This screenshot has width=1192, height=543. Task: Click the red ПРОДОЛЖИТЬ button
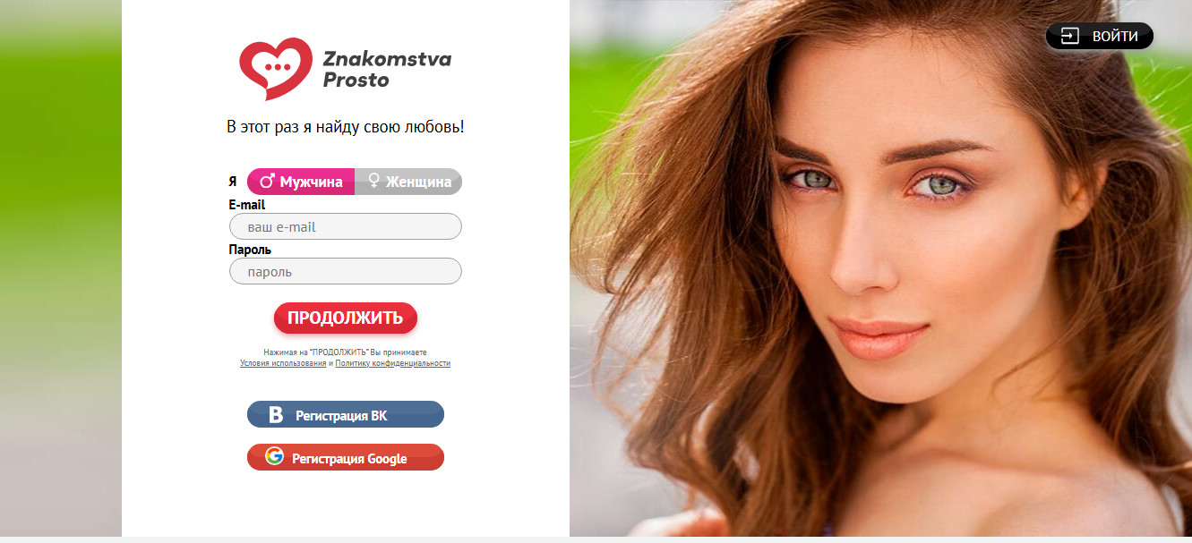346,318
